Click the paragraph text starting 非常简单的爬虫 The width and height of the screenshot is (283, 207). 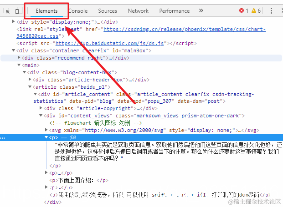click(x=168, y=151)
